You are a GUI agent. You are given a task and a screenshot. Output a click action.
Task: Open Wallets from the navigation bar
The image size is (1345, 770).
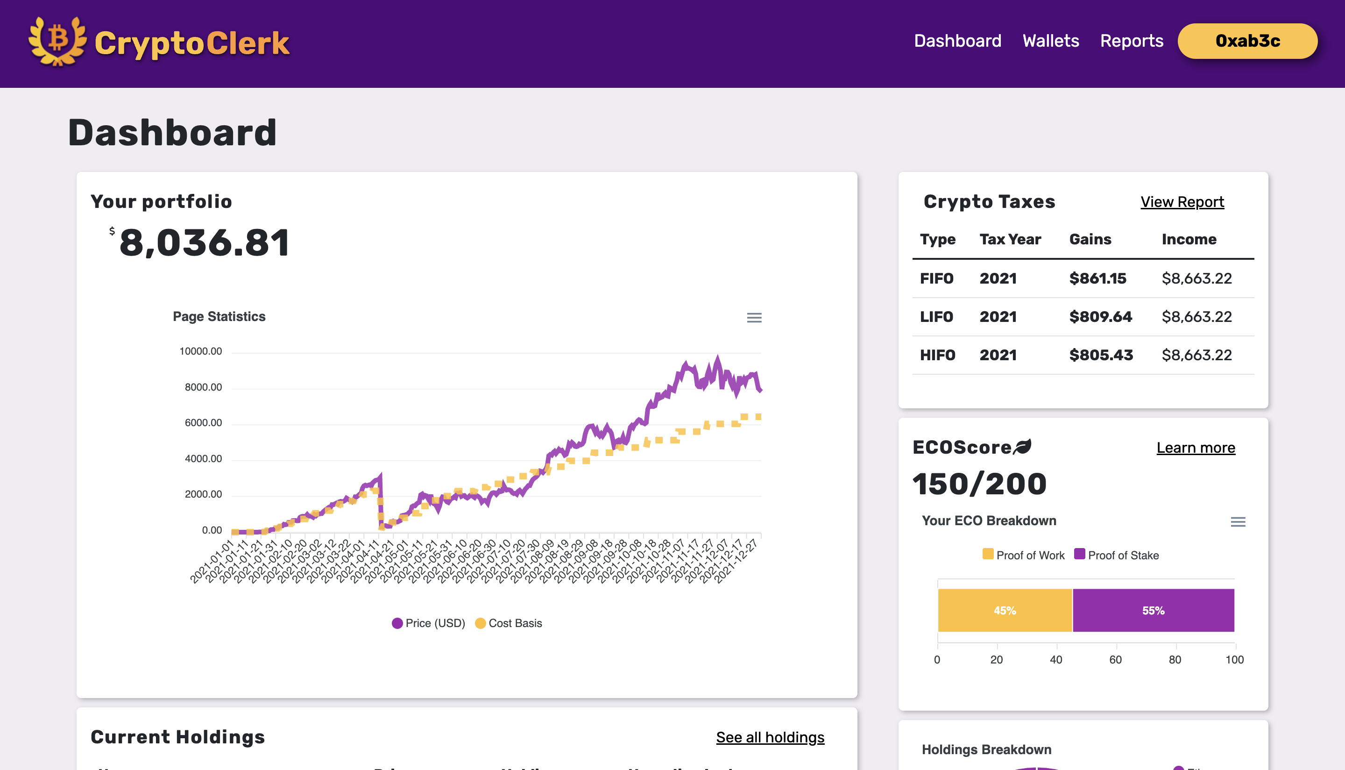click(1051, 41)
